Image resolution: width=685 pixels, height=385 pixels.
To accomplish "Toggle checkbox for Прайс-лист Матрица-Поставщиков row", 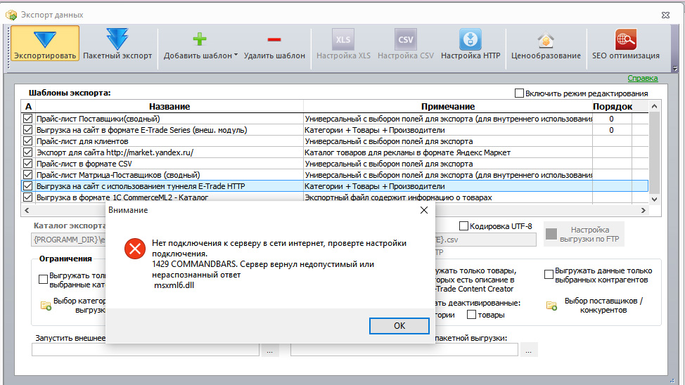I will coord(27,175).
